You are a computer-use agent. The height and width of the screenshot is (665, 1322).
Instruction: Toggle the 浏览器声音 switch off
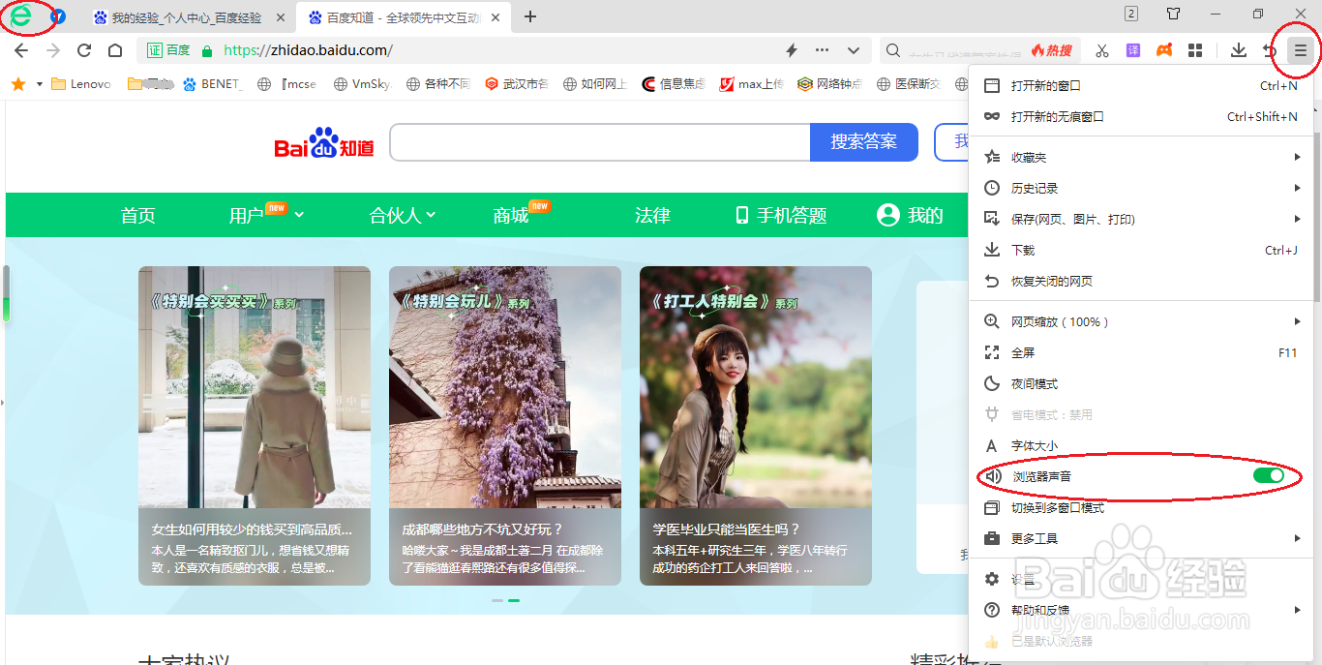pyautogui.click(x=1268, y=476)
